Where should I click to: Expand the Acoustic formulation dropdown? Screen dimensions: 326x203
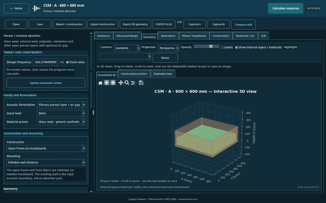pos(61,105)
